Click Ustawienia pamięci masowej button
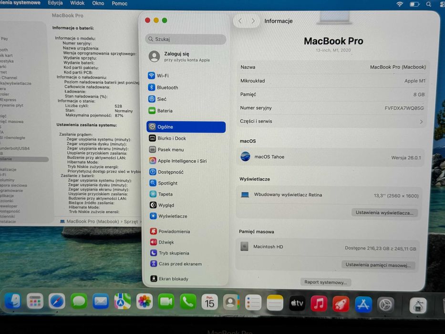The height and width of the screenshot is (334, 445). (378, 265)
